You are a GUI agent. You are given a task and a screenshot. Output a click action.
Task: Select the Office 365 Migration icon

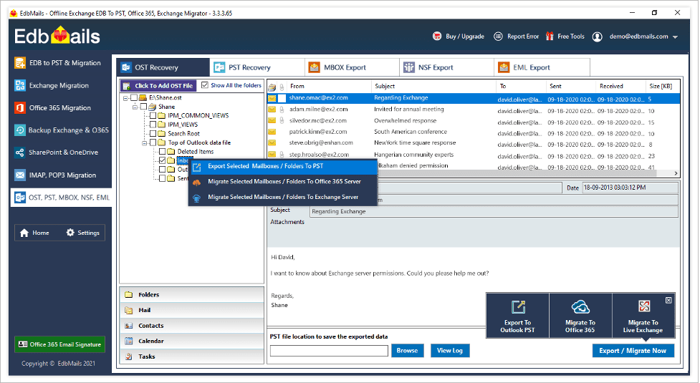pyautogui.click(x=19, y=108)
